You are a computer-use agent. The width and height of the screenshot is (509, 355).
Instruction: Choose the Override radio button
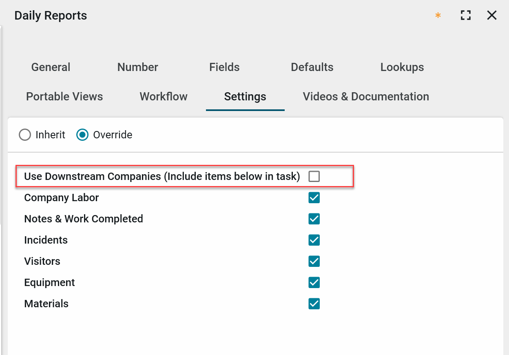pos(82,135)
